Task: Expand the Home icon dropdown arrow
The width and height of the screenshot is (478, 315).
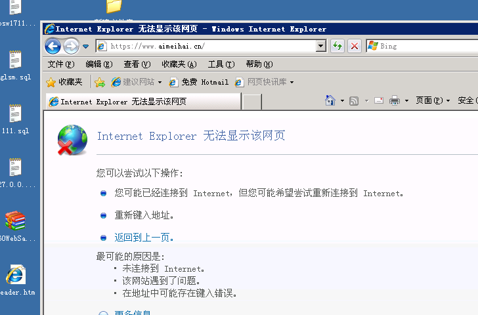Action: tap(342, 100)
